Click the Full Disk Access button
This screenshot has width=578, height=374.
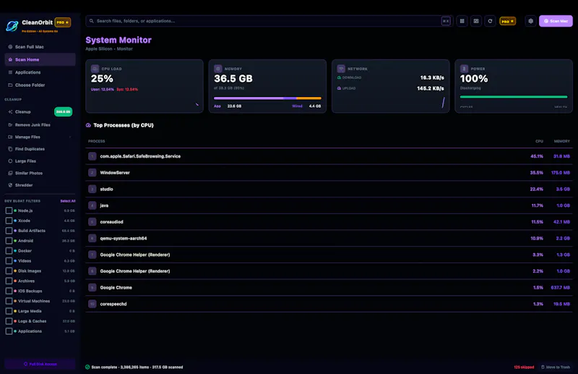(40, 364)
